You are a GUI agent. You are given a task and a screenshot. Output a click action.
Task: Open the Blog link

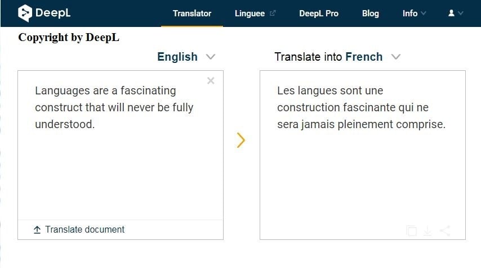371,13
